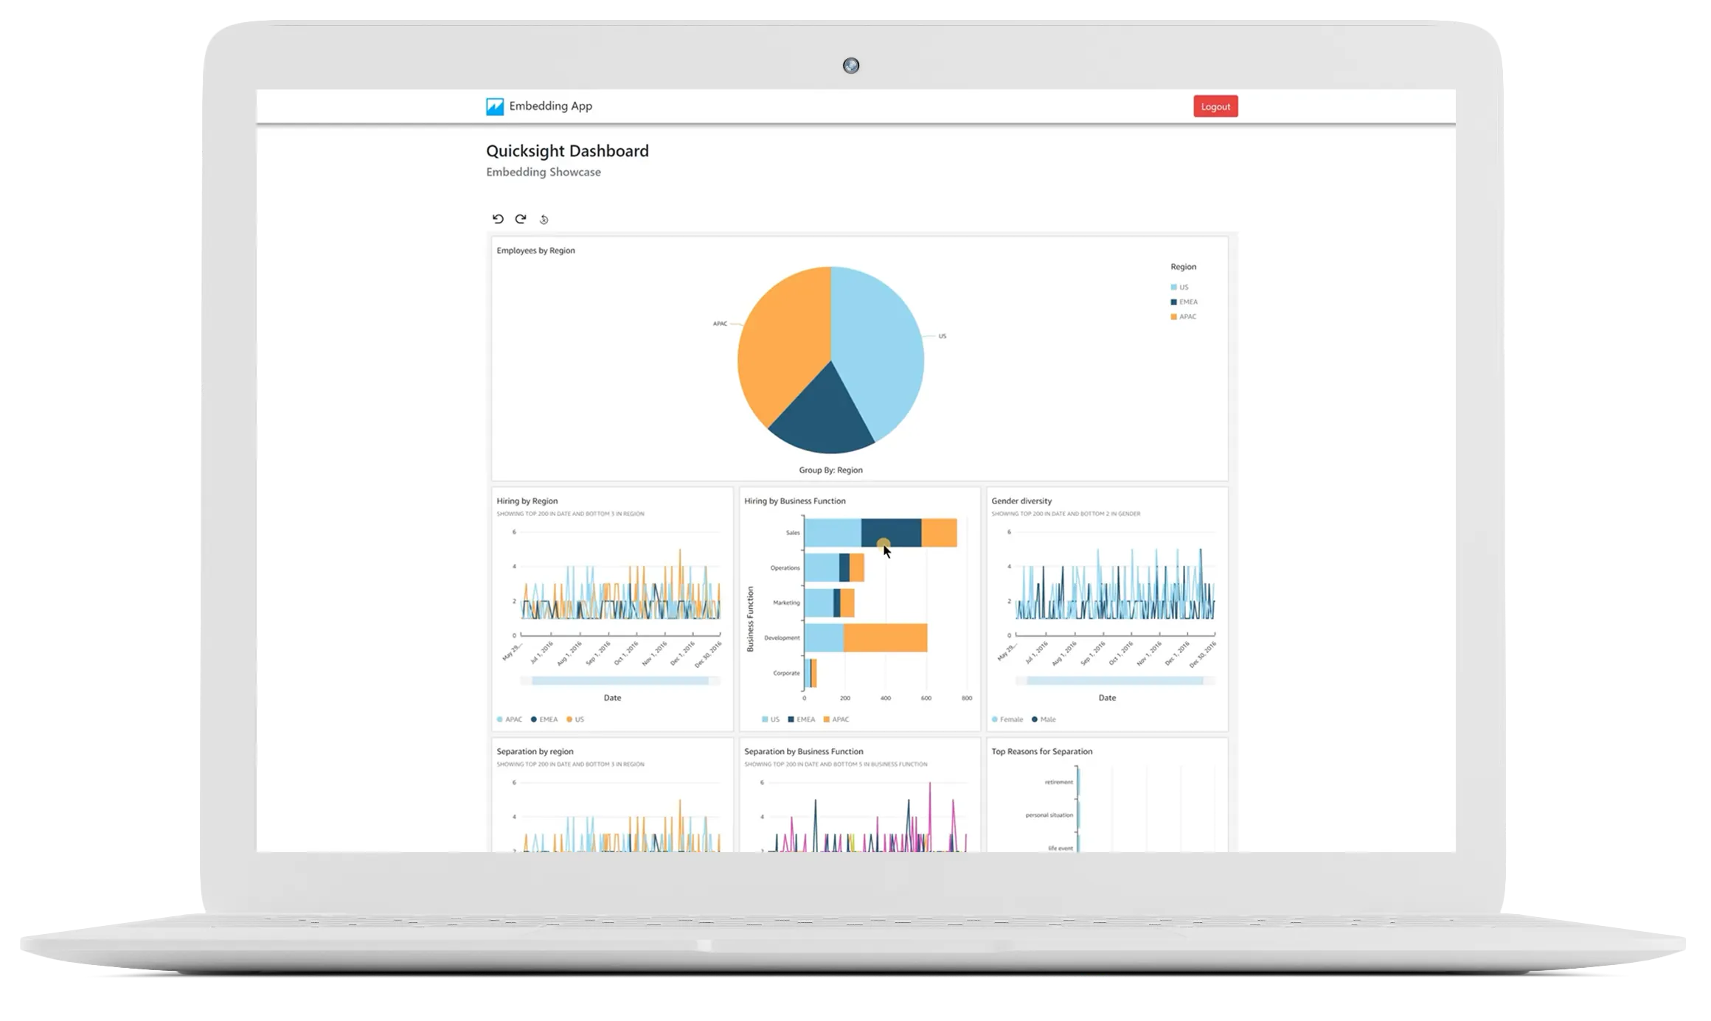Click the Embedding Showcase subtitle

coord(543,173)
